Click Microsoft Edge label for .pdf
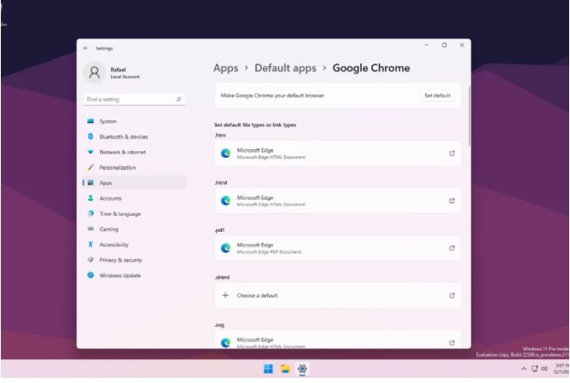 coord(255,245)
